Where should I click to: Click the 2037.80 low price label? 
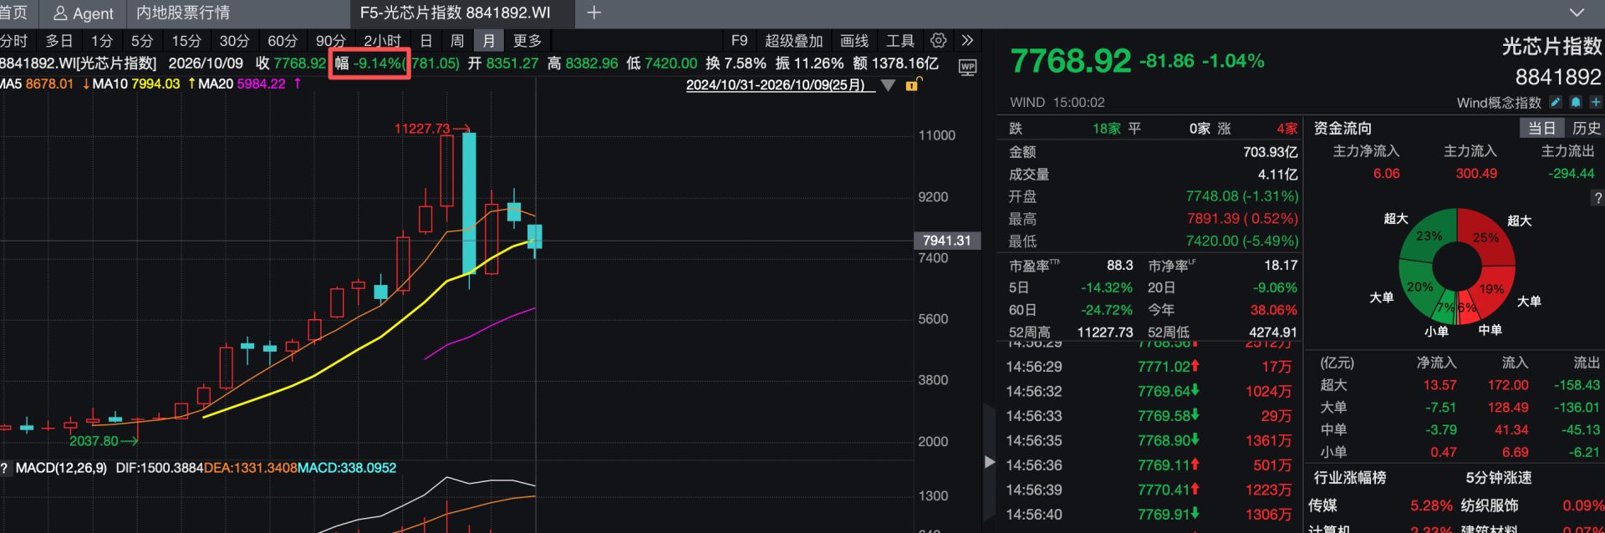pos(94,441)
